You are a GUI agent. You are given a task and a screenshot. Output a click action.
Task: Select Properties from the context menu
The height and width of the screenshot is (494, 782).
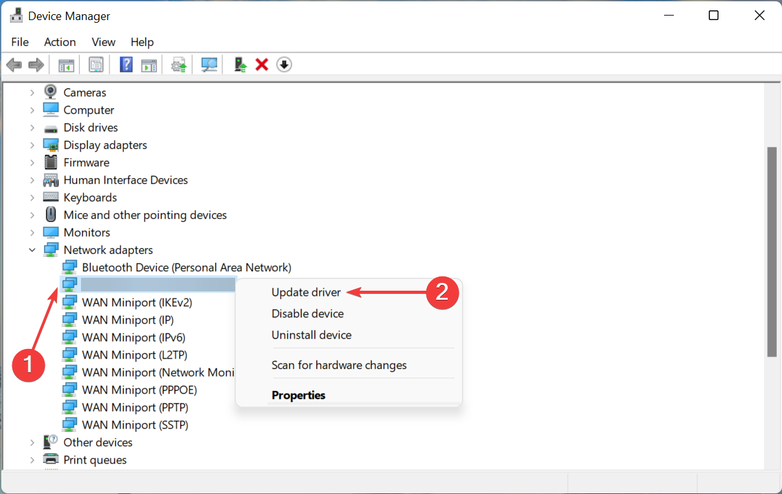pos(298,395)
